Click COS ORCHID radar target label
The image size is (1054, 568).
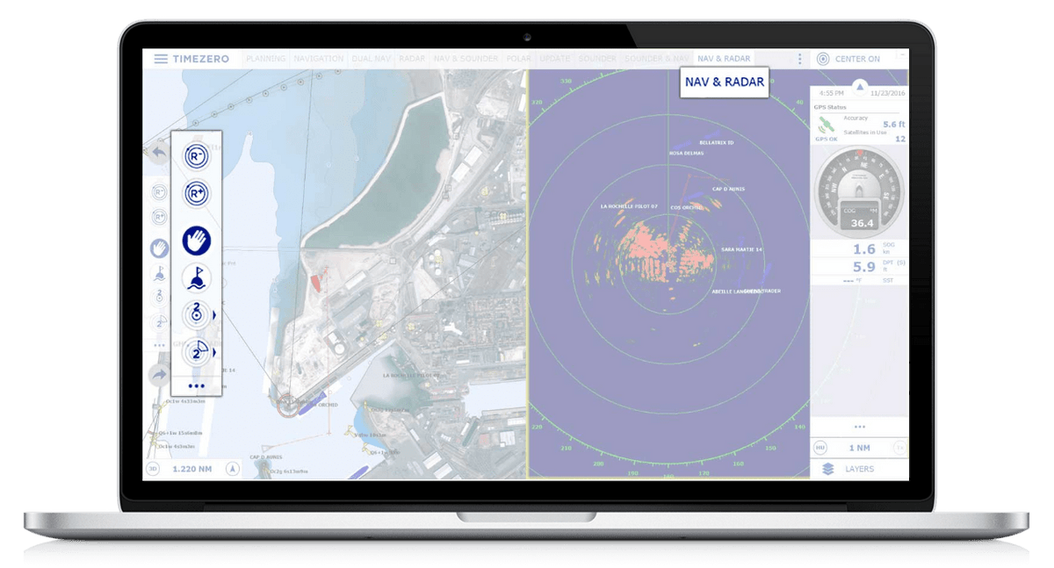687,208
